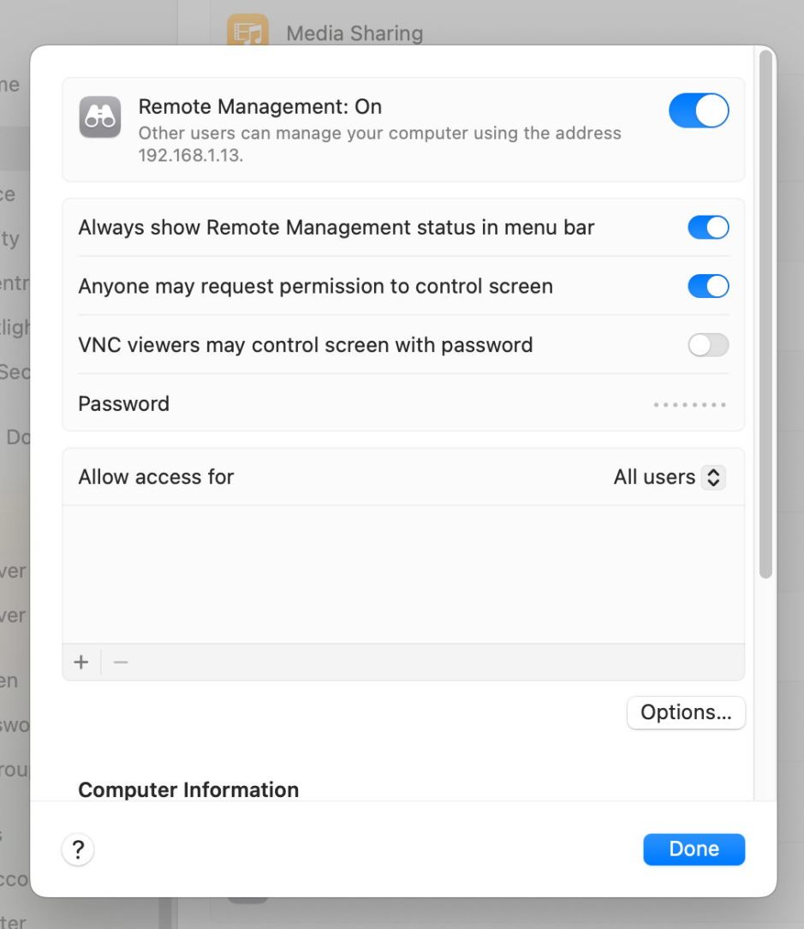Click the Remote Management: On title
Viewport: 804px width, 929px height.
point(260,106)
